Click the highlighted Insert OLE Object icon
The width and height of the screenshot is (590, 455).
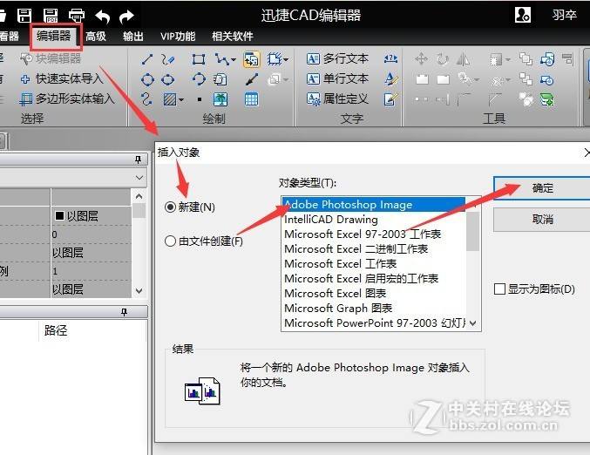tap(251, 59)
